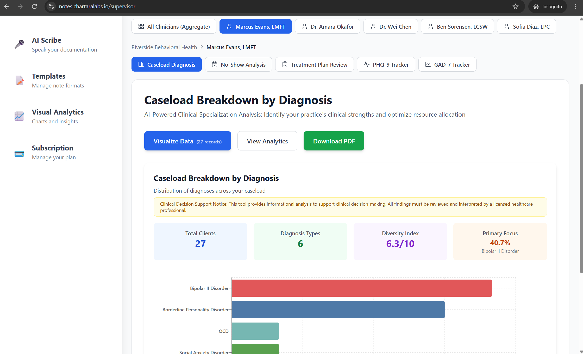Click calendar icon on No-Show Analysis
Viewport: 583px width, 354px height.
tap(215, 64)
